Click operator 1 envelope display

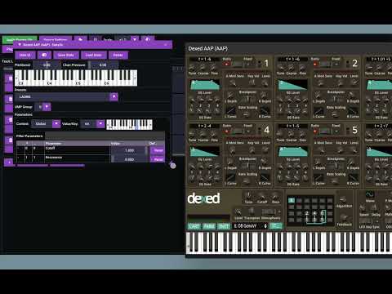(x=205, y=85)
